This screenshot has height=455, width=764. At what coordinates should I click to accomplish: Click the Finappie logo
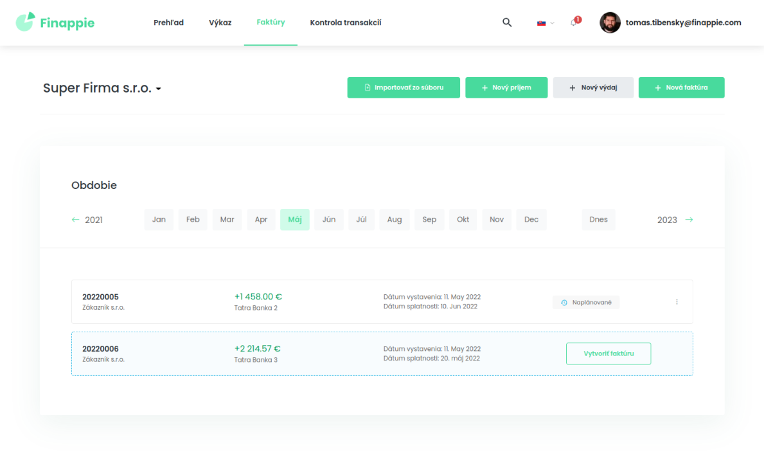(x=55, y=22)
